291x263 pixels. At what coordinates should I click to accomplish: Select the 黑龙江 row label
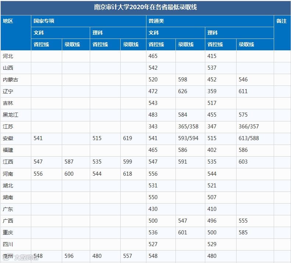point(11,115)
